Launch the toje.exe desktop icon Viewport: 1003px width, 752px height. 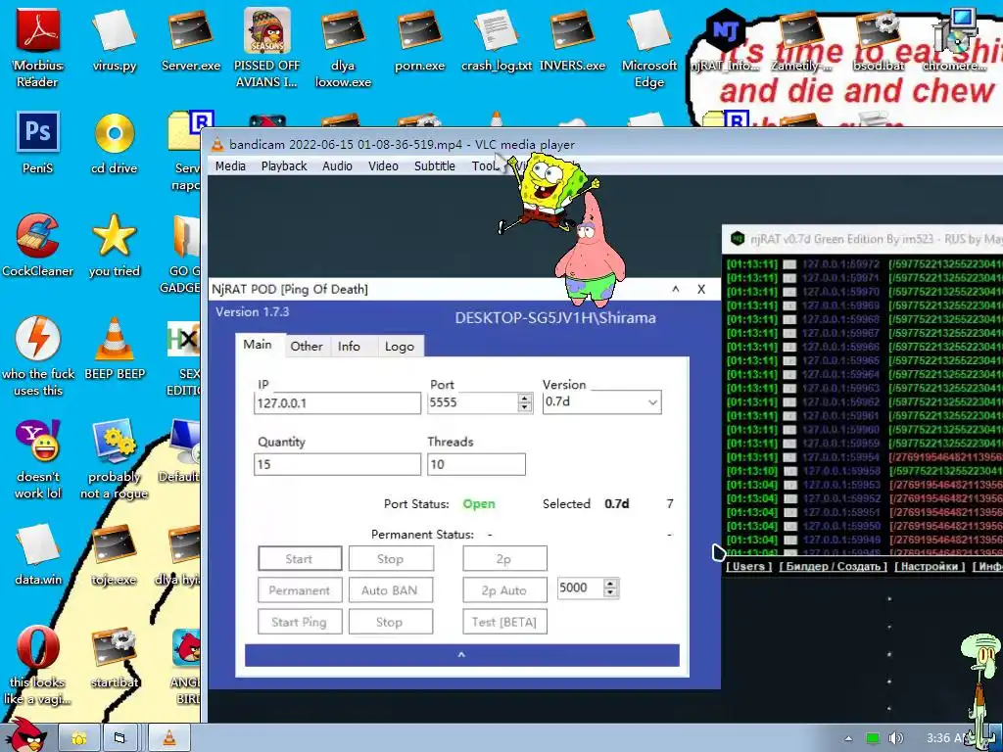(114, 554)
